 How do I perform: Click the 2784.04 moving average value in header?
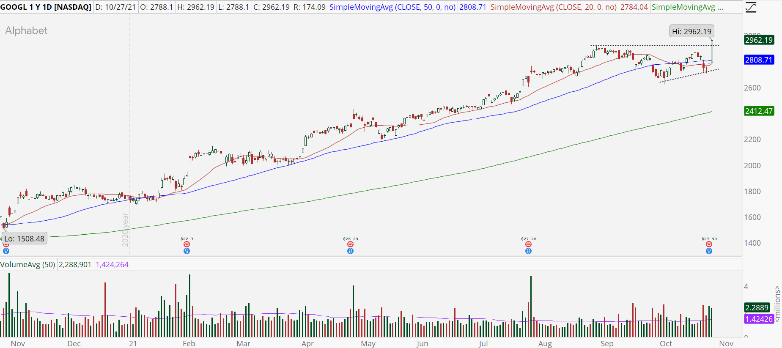click(x=634, y=7)
